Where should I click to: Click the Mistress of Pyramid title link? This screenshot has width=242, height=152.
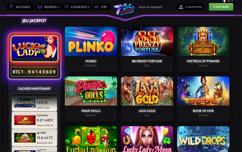[x=203, y=61]
